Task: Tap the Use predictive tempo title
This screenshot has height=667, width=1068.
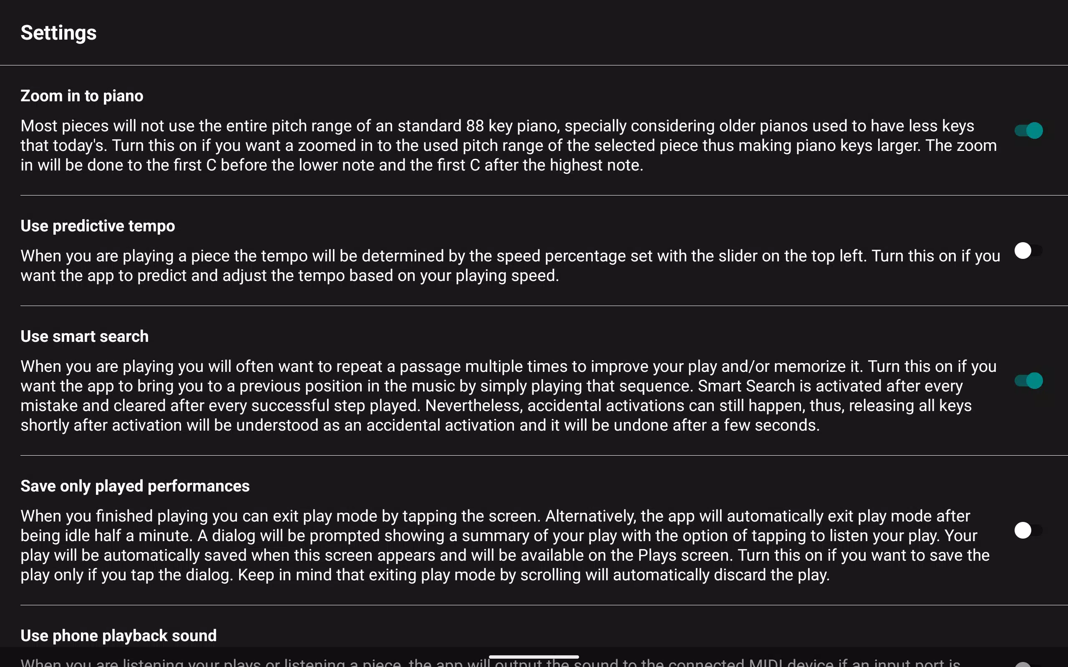Action: pyautogui.click(x=98, y=226)
